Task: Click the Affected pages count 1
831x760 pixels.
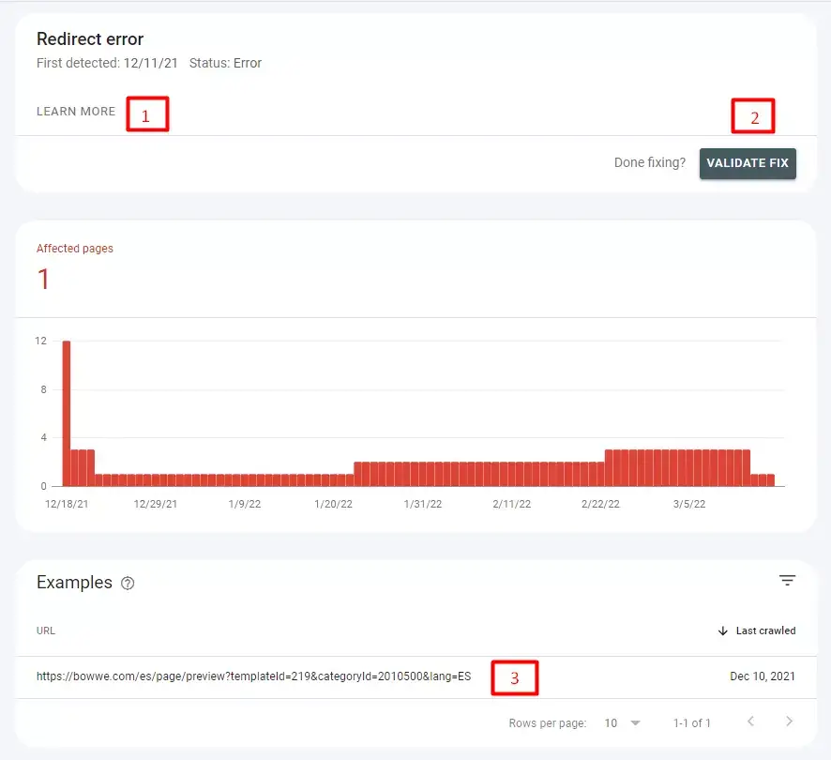Action: 43,279
